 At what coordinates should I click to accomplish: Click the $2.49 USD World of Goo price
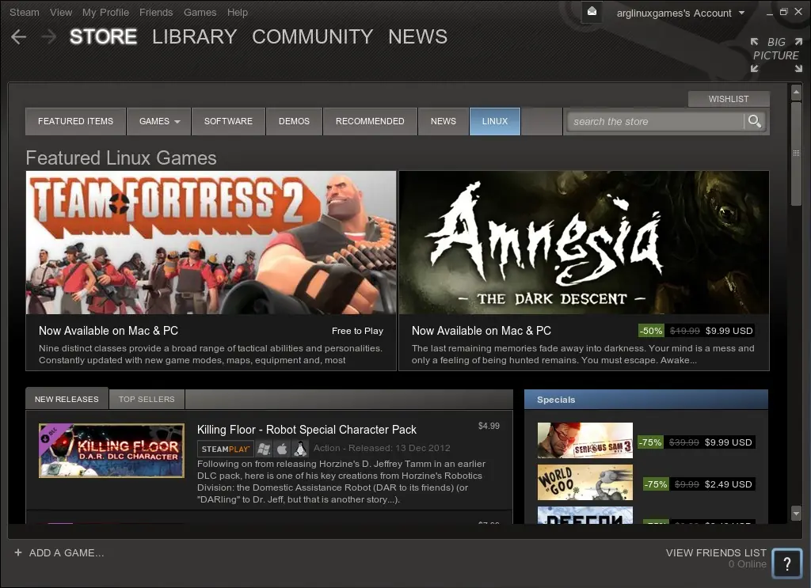pos(728,484)
